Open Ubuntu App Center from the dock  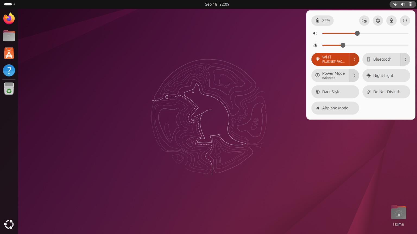(x=9, y=53)
